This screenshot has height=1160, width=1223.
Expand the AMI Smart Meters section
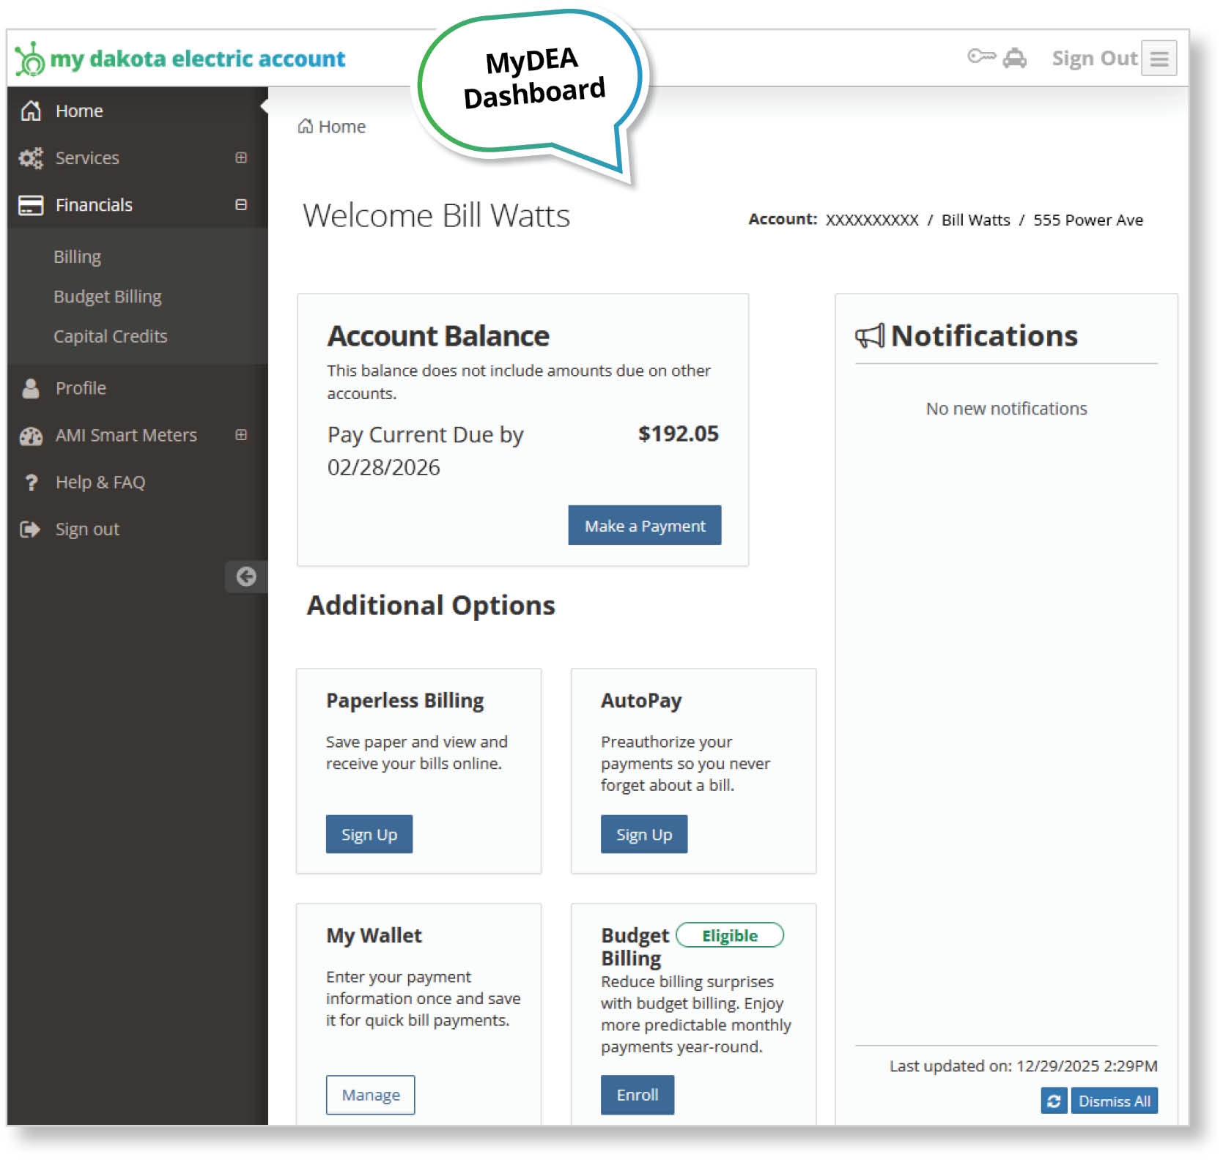tap(240, 435)
